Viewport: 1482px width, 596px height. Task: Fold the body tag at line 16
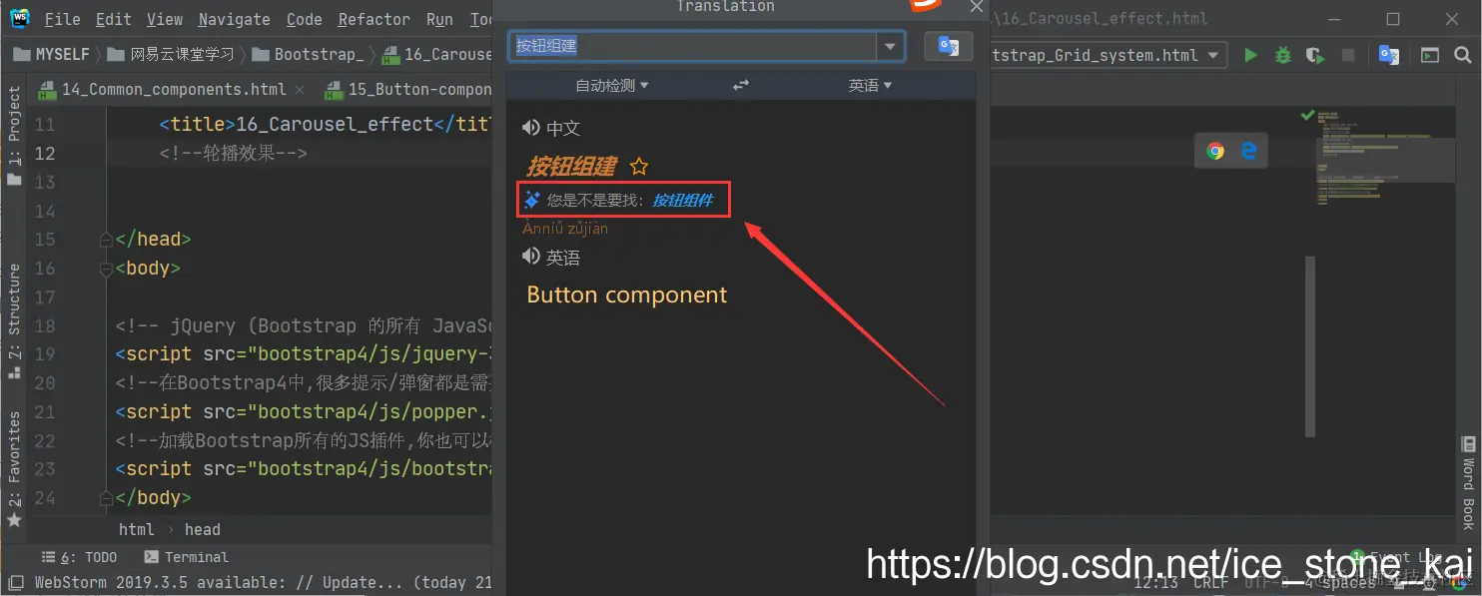coord(107,268)
